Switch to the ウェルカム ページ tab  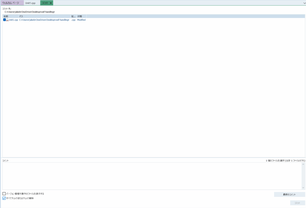(11, 3)
